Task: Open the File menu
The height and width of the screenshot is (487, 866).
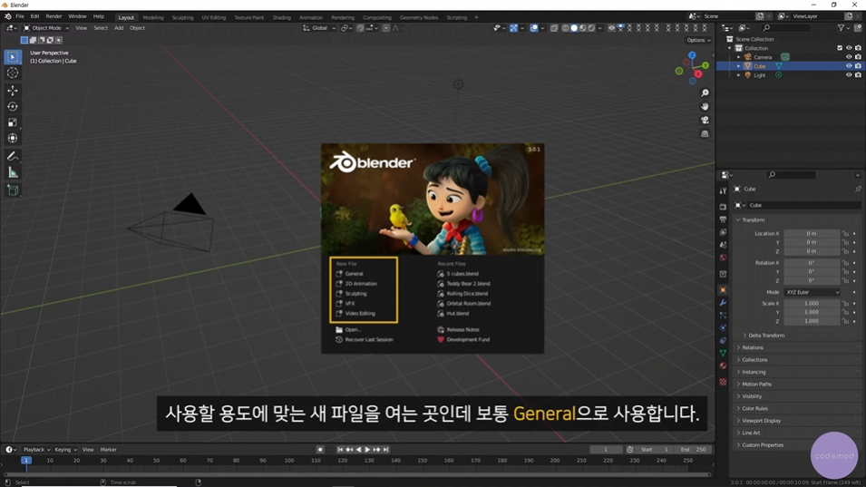Action: point(20,16)
